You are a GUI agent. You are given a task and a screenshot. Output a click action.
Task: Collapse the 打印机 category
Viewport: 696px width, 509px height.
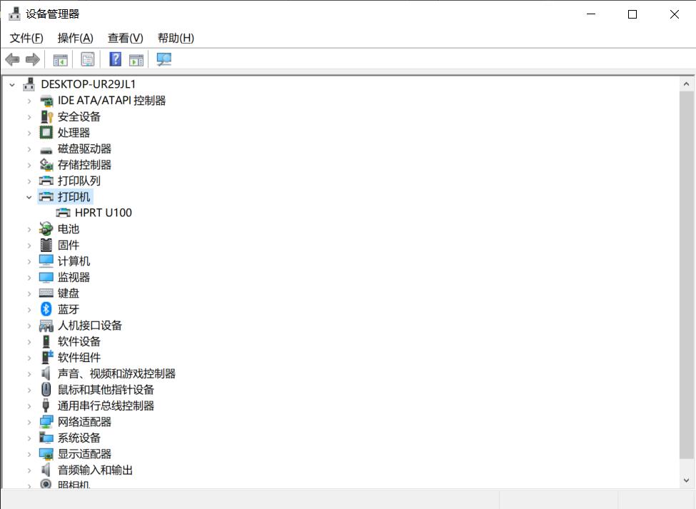pos(29,197)
